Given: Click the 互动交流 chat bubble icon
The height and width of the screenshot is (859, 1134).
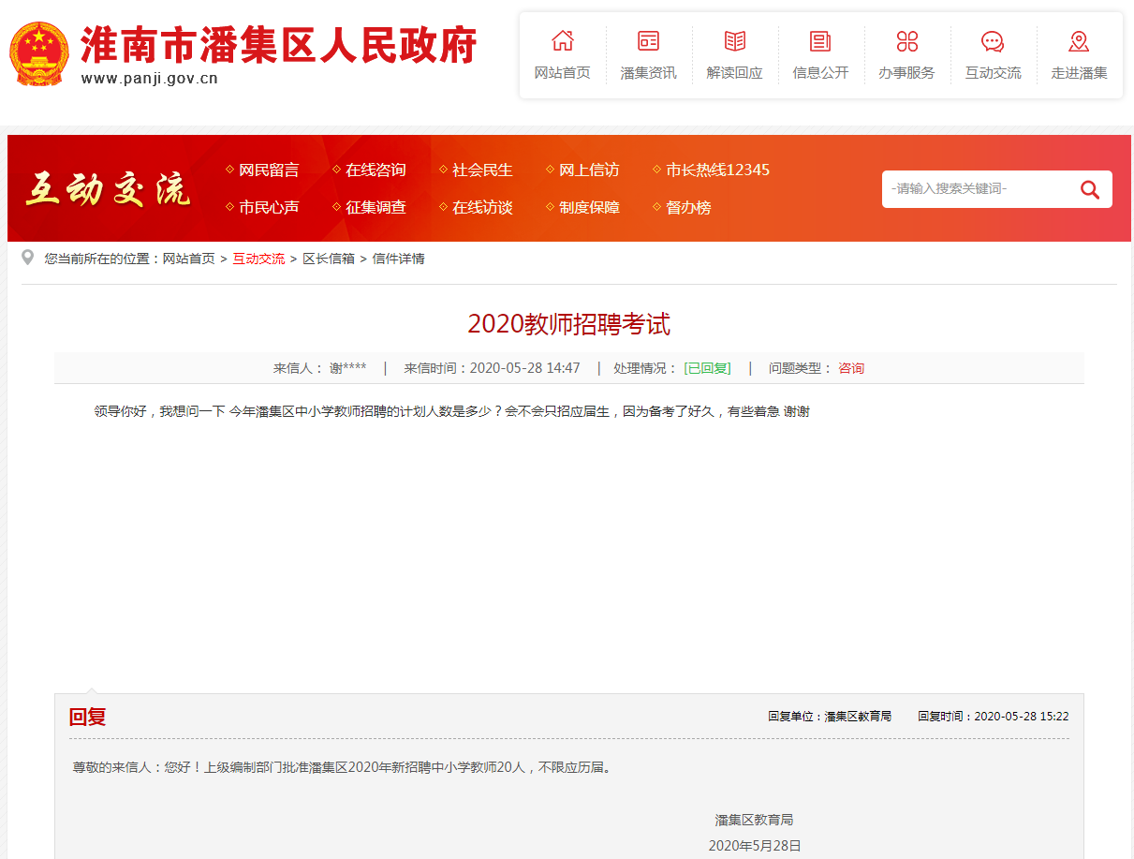Looking at the screenshot, I should pyautogui.click(x=993, y=41).
